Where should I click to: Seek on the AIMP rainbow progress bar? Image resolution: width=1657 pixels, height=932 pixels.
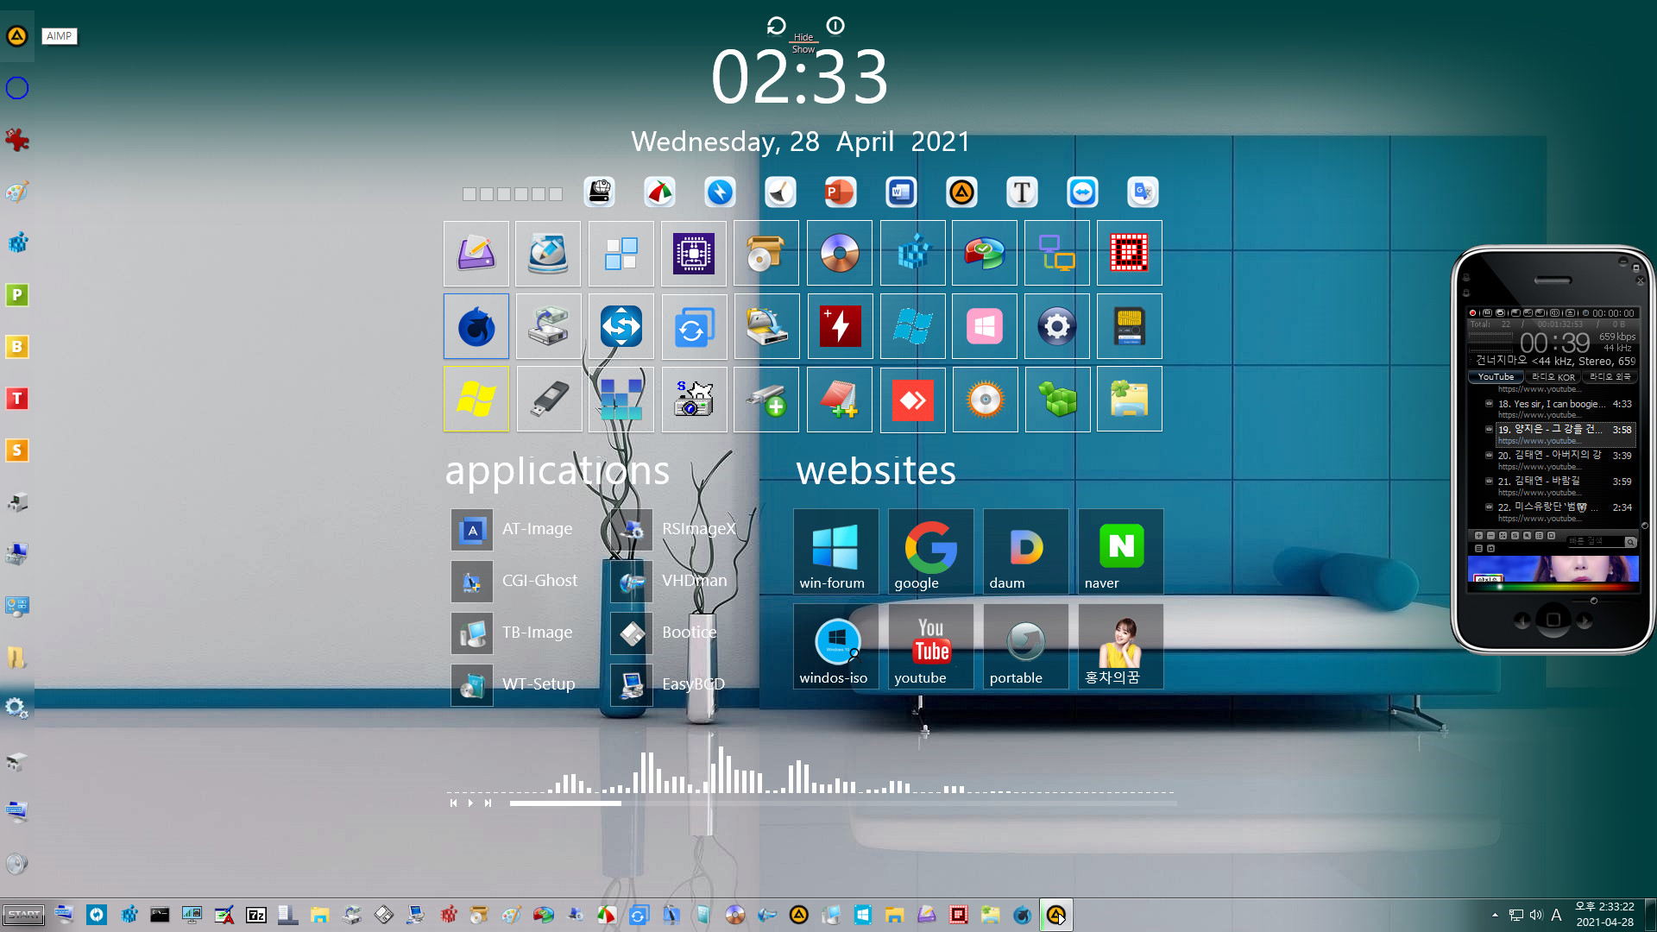[1553, 587]
